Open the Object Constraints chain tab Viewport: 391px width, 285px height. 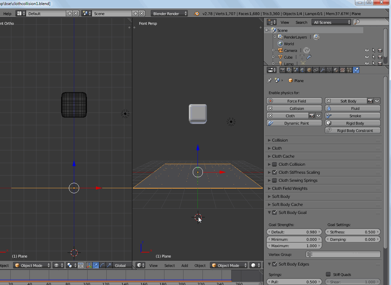(316, 70)
